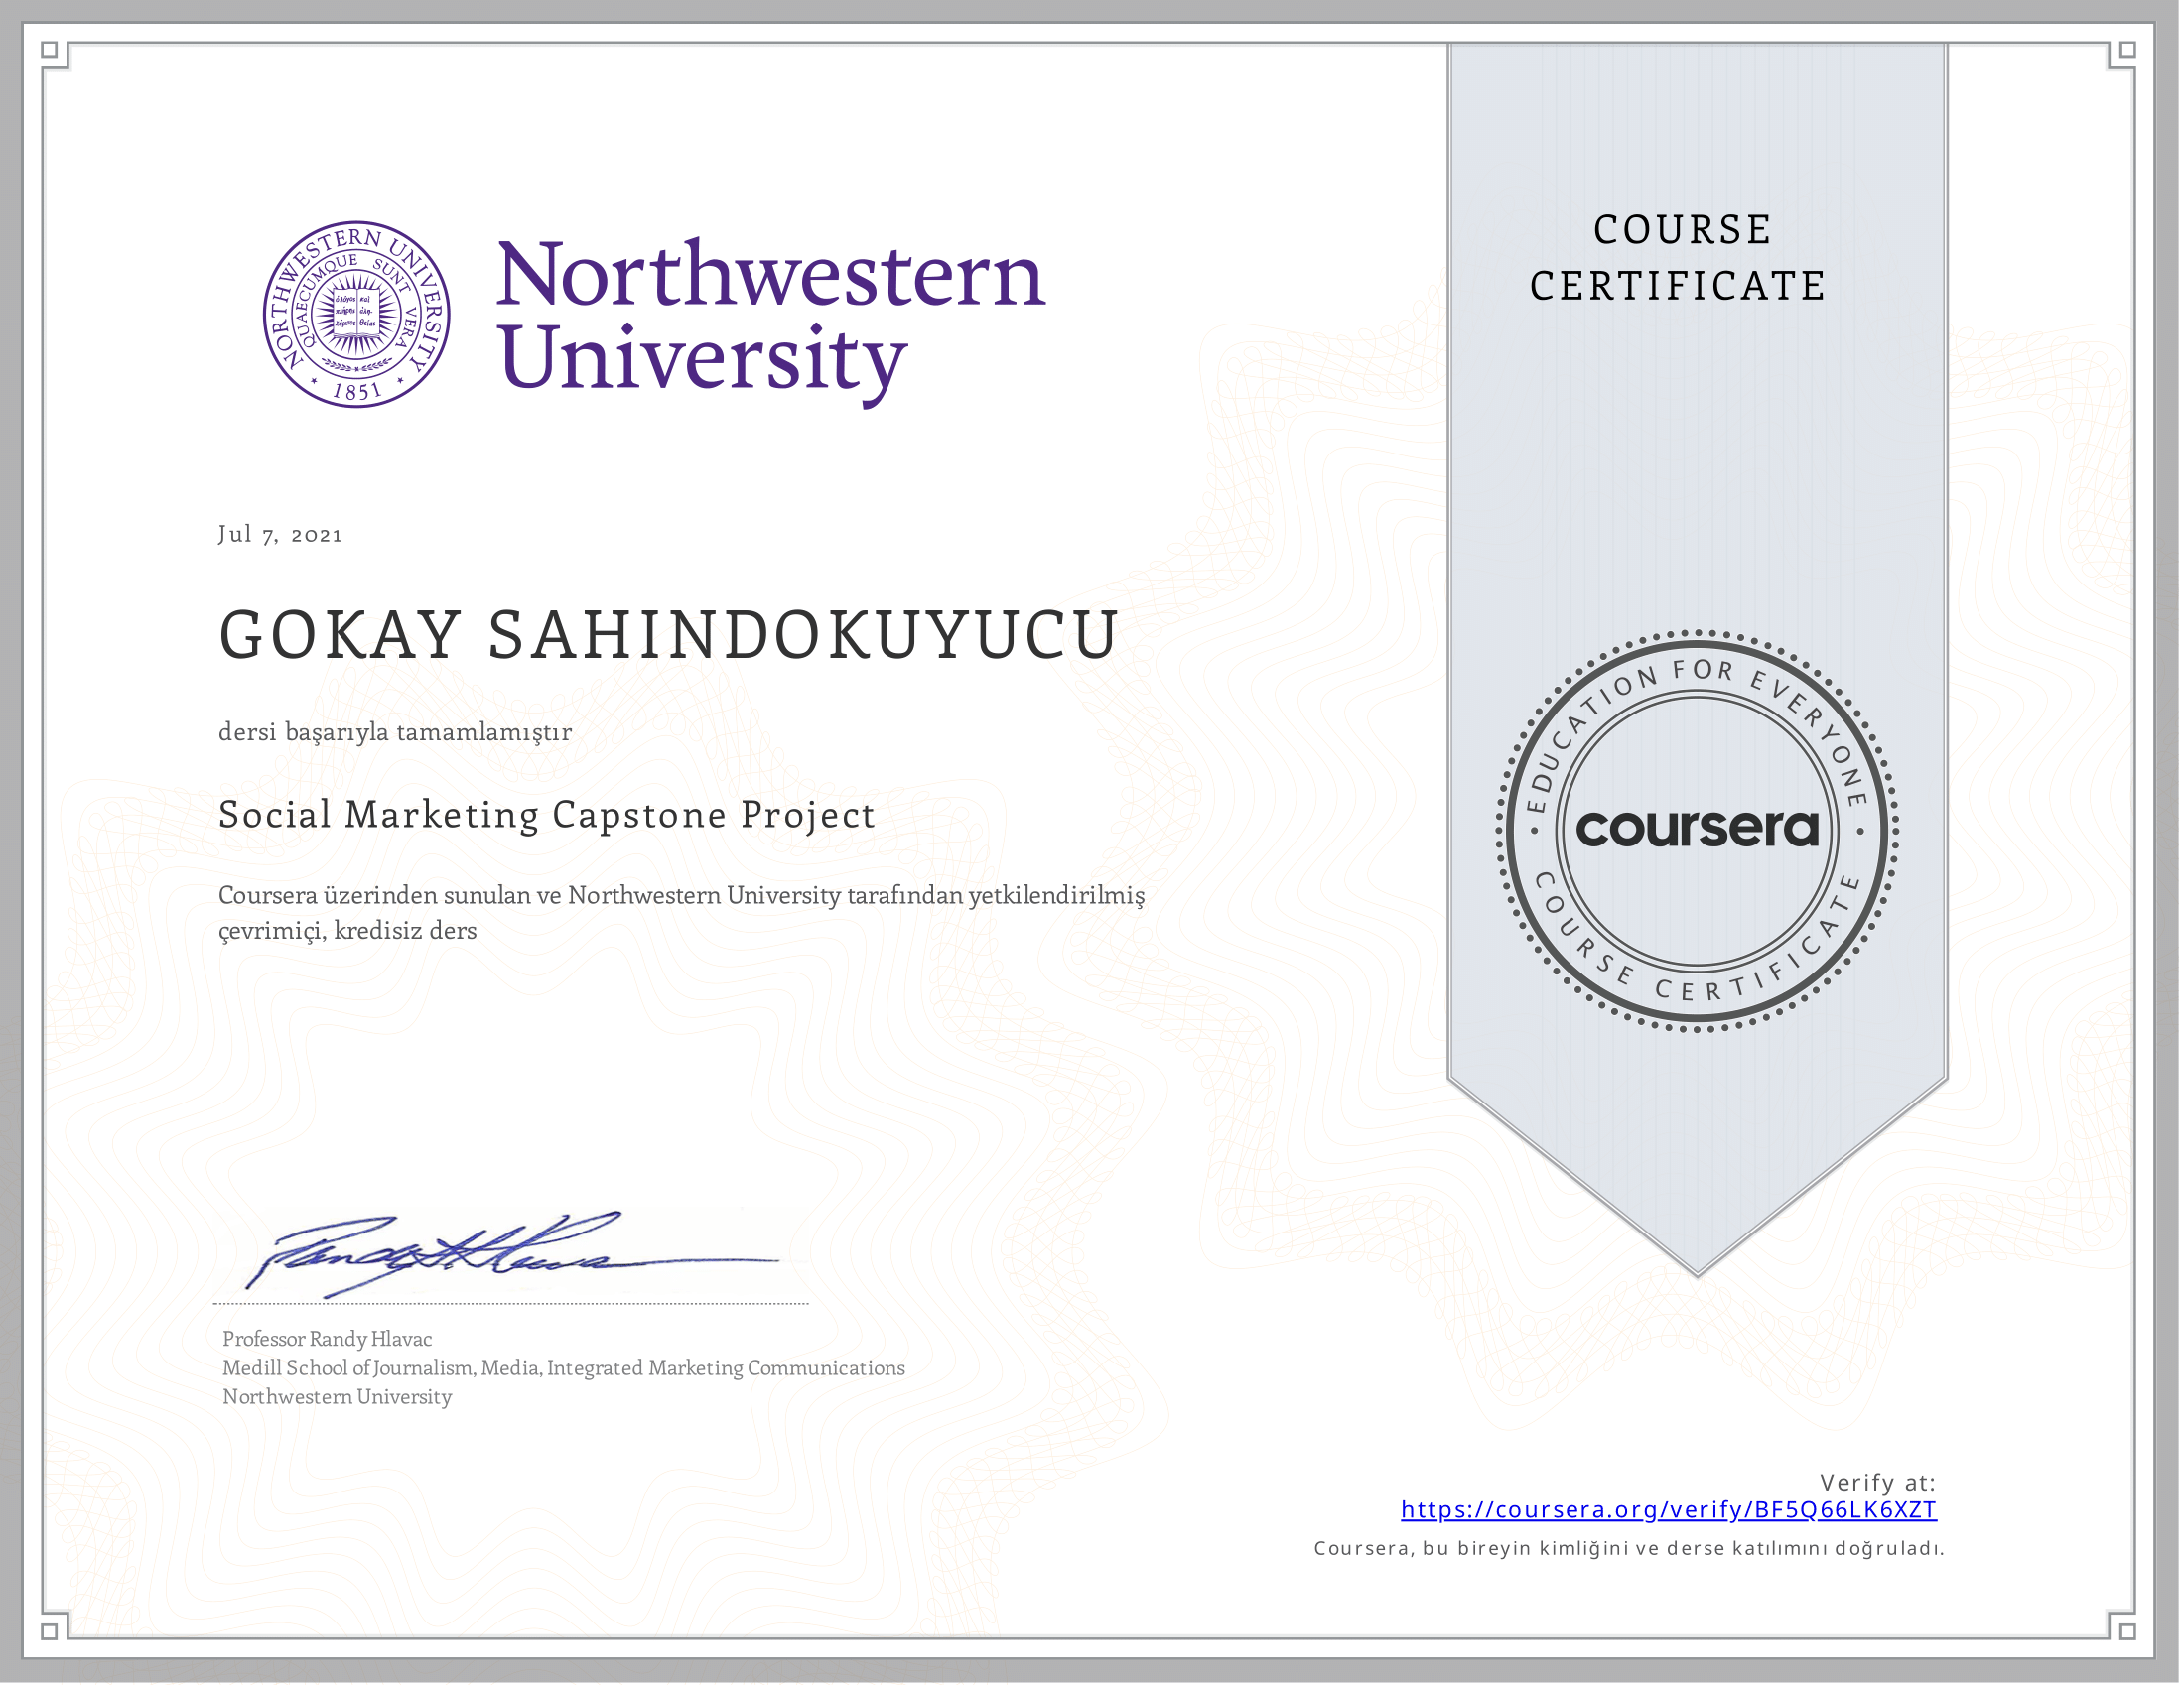Click the Medill School of Journalism line
Screen dimensions: 2184x1687
pos(563,1368)
